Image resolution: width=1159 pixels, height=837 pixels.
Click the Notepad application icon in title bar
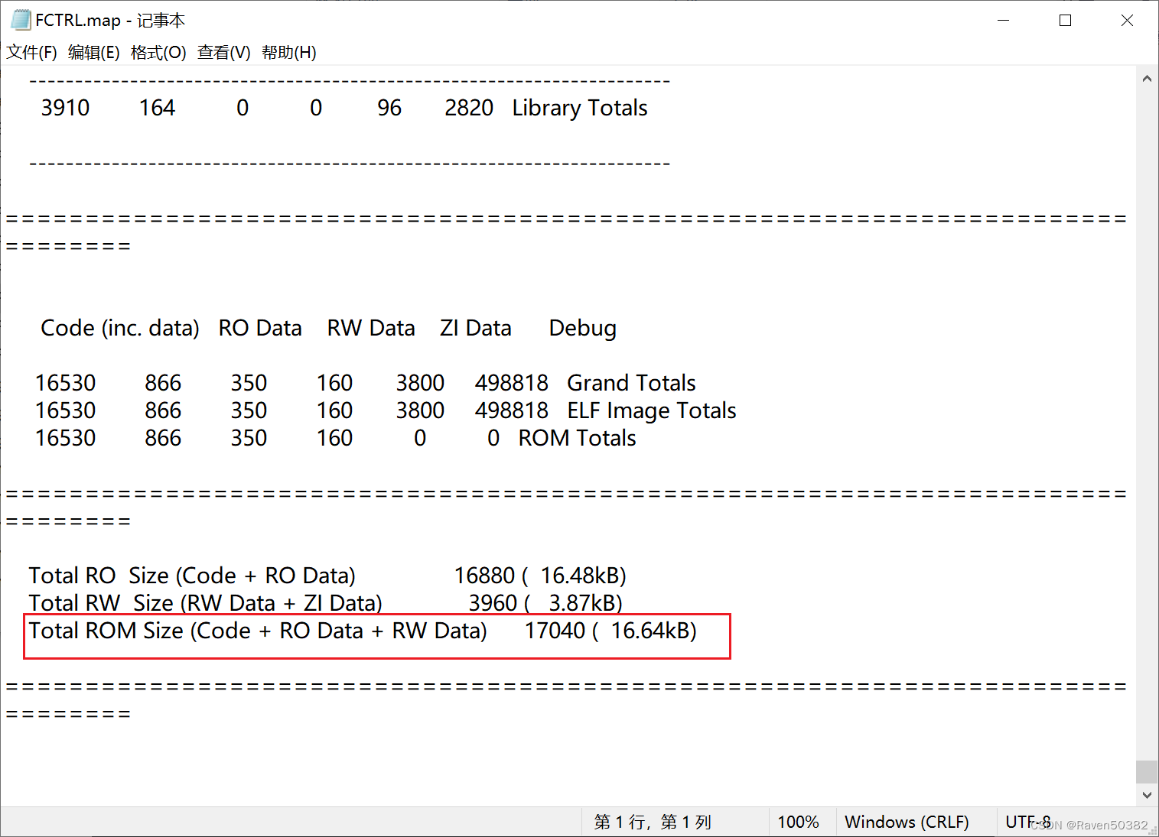click(21, 19)
